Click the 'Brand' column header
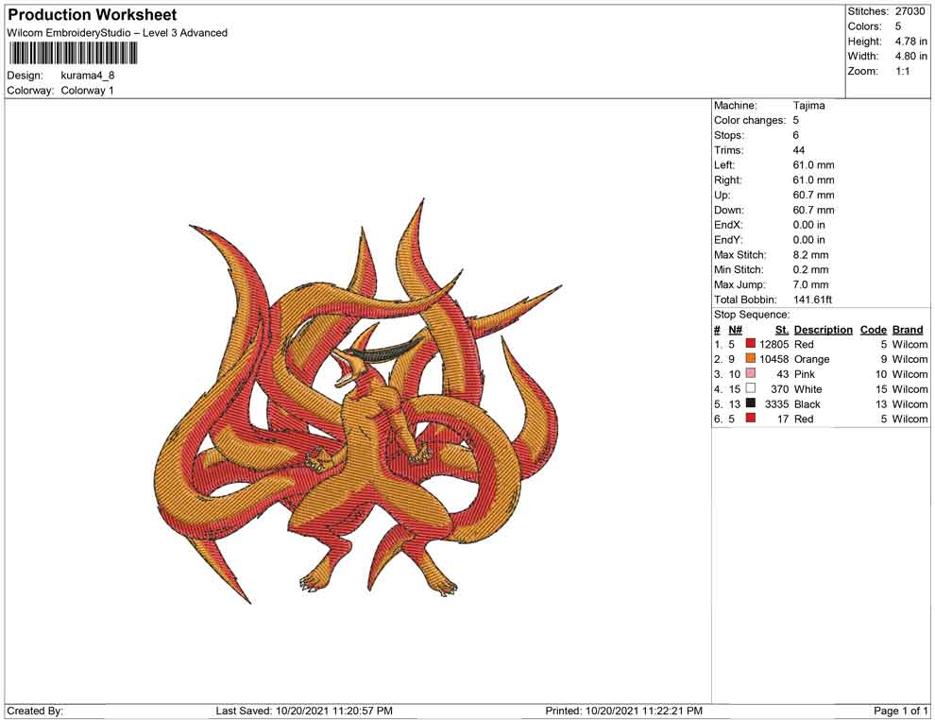Image resolution: width=935 pixels, height=720 pixels. tap(908, 330)
